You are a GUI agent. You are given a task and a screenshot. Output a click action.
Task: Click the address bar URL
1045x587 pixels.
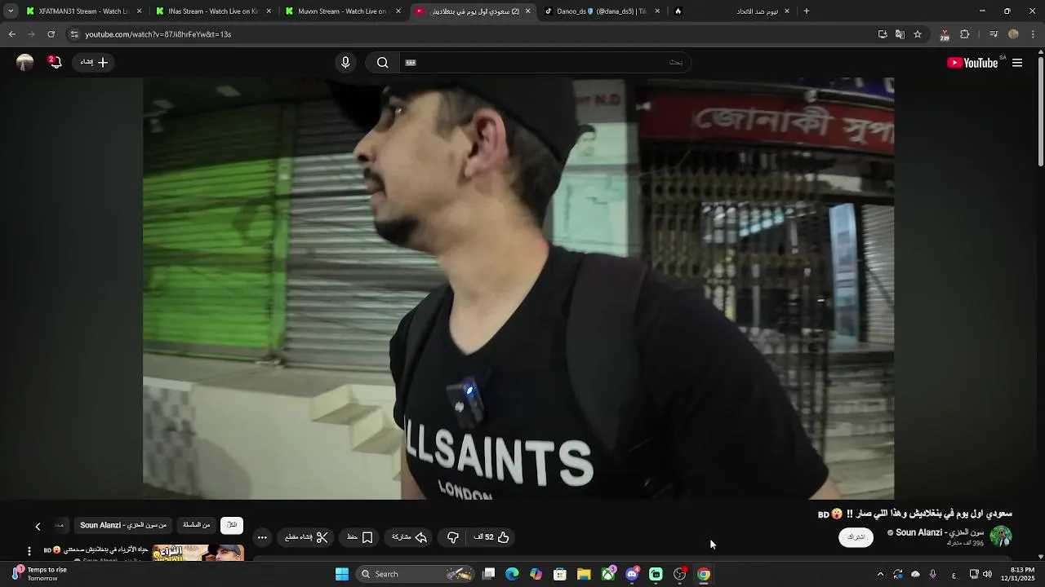tap(158, 34)
